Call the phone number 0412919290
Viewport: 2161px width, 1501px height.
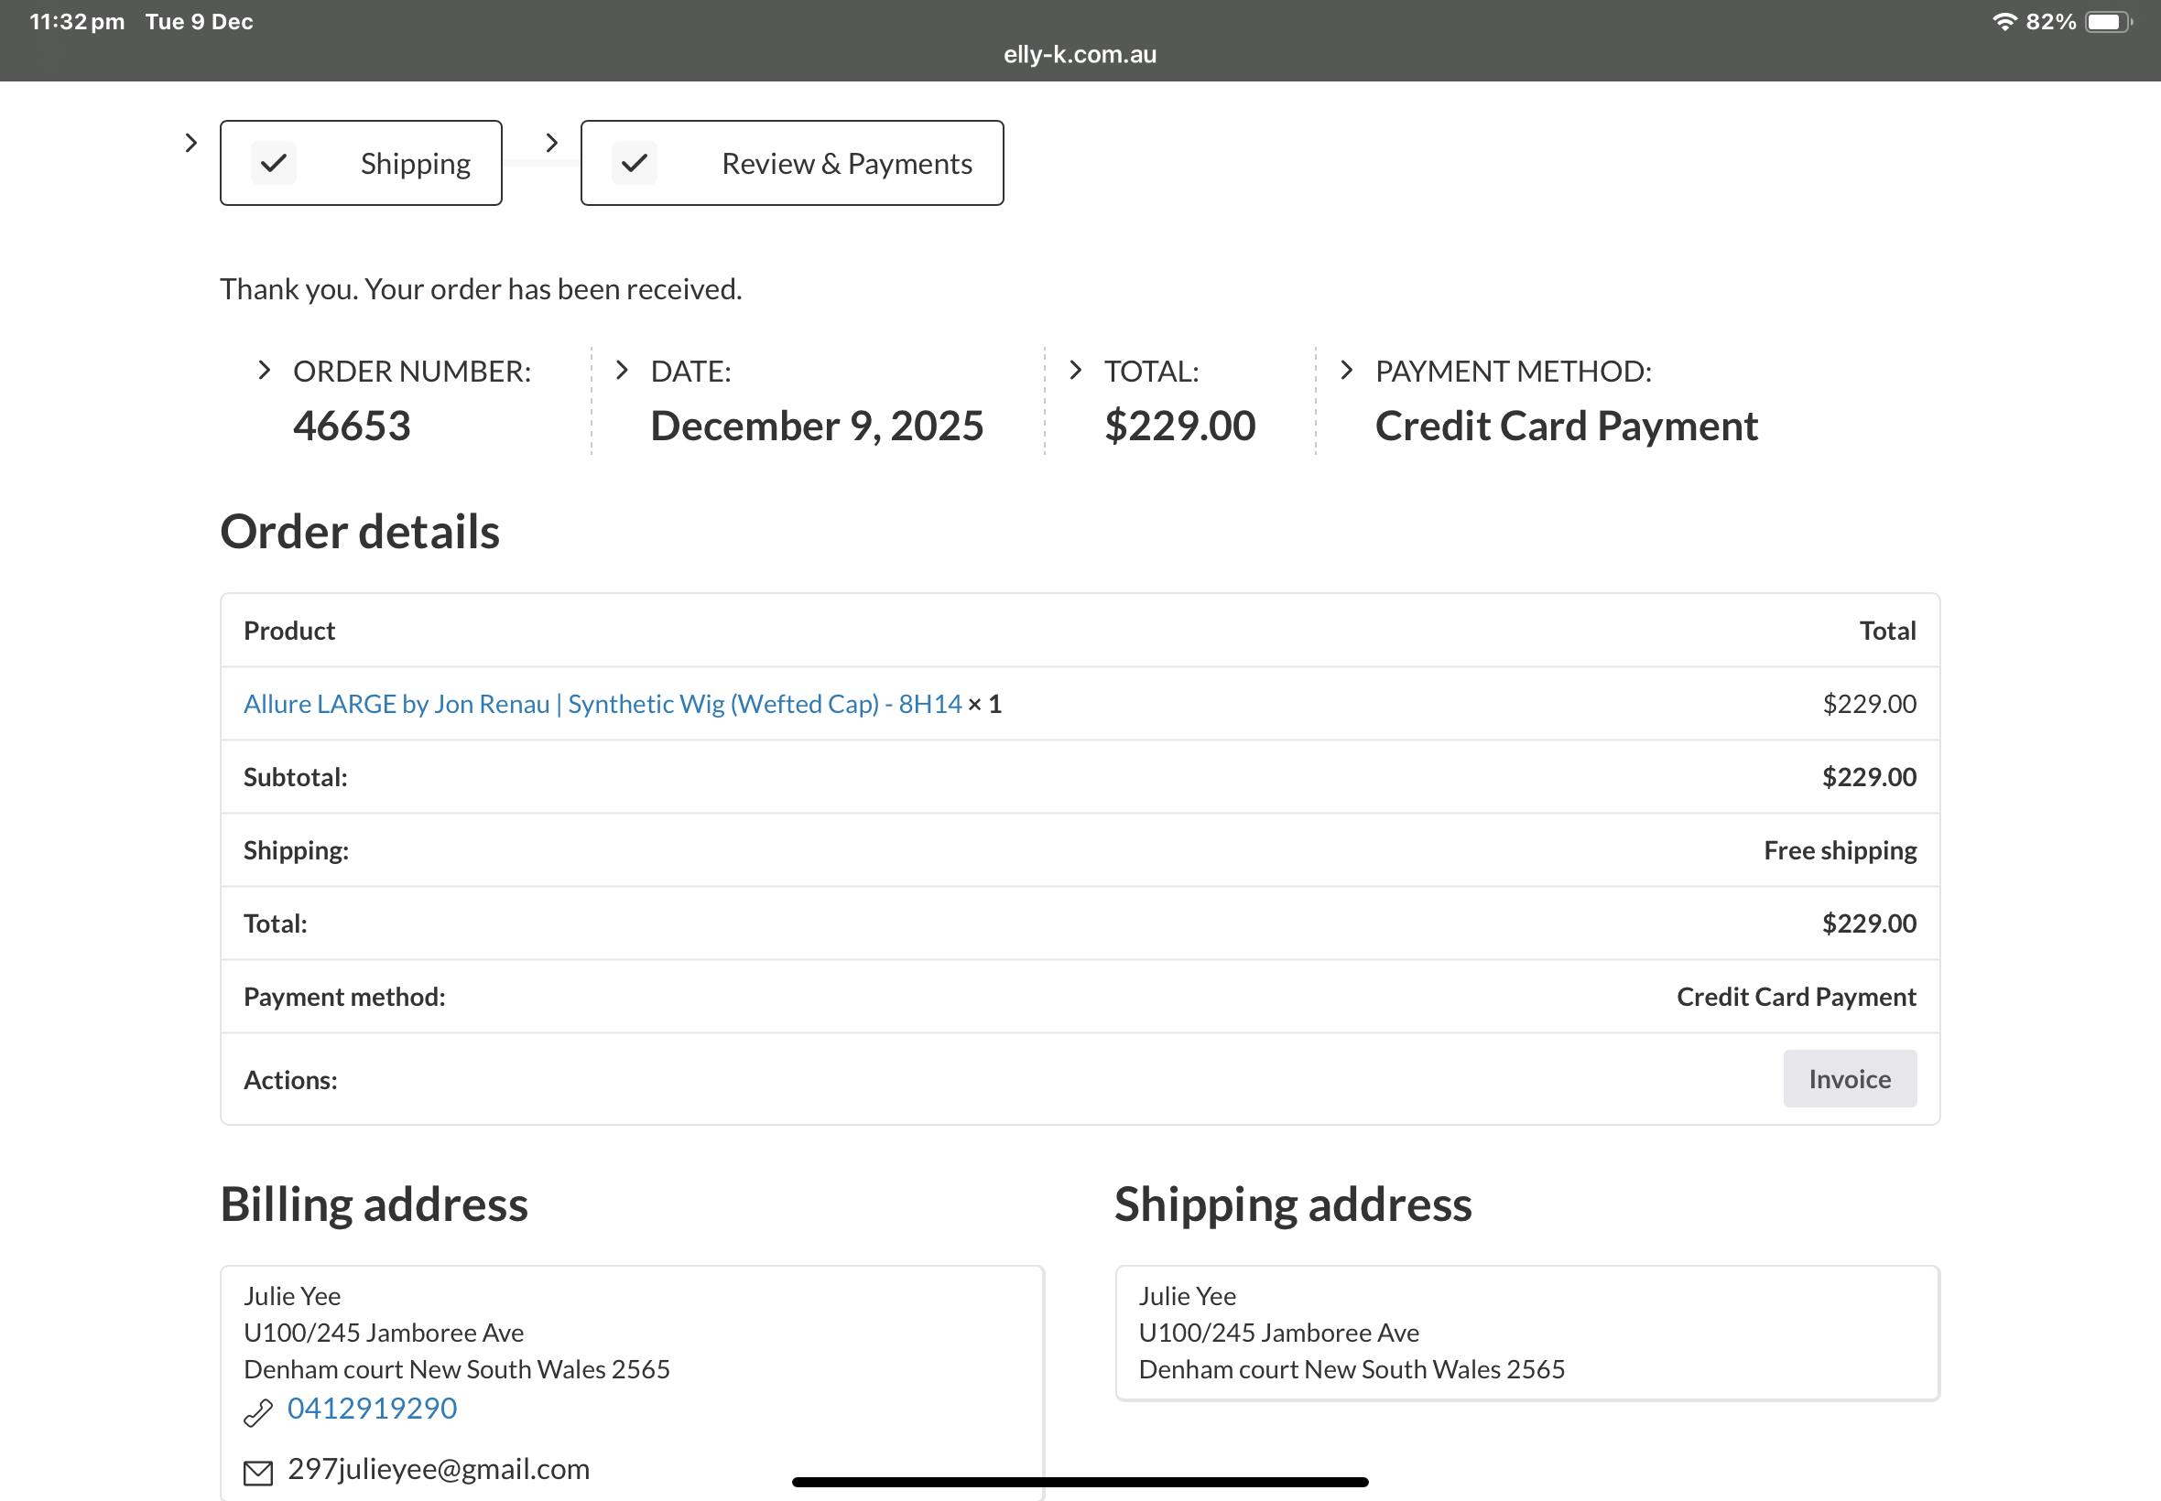(372, 1408)
